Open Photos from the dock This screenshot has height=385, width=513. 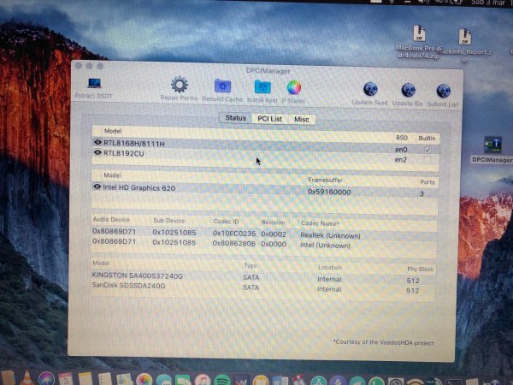point(144,380)
